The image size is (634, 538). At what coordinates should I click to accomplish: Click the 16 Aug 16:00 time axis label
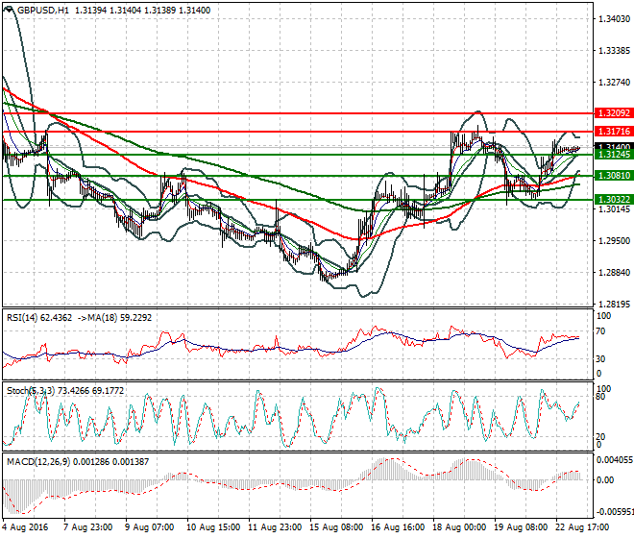click(398, 527)
